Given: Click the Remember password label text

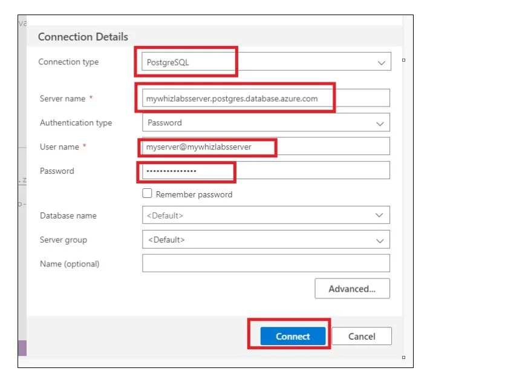Looking at the screenshot, I should 194,194.
